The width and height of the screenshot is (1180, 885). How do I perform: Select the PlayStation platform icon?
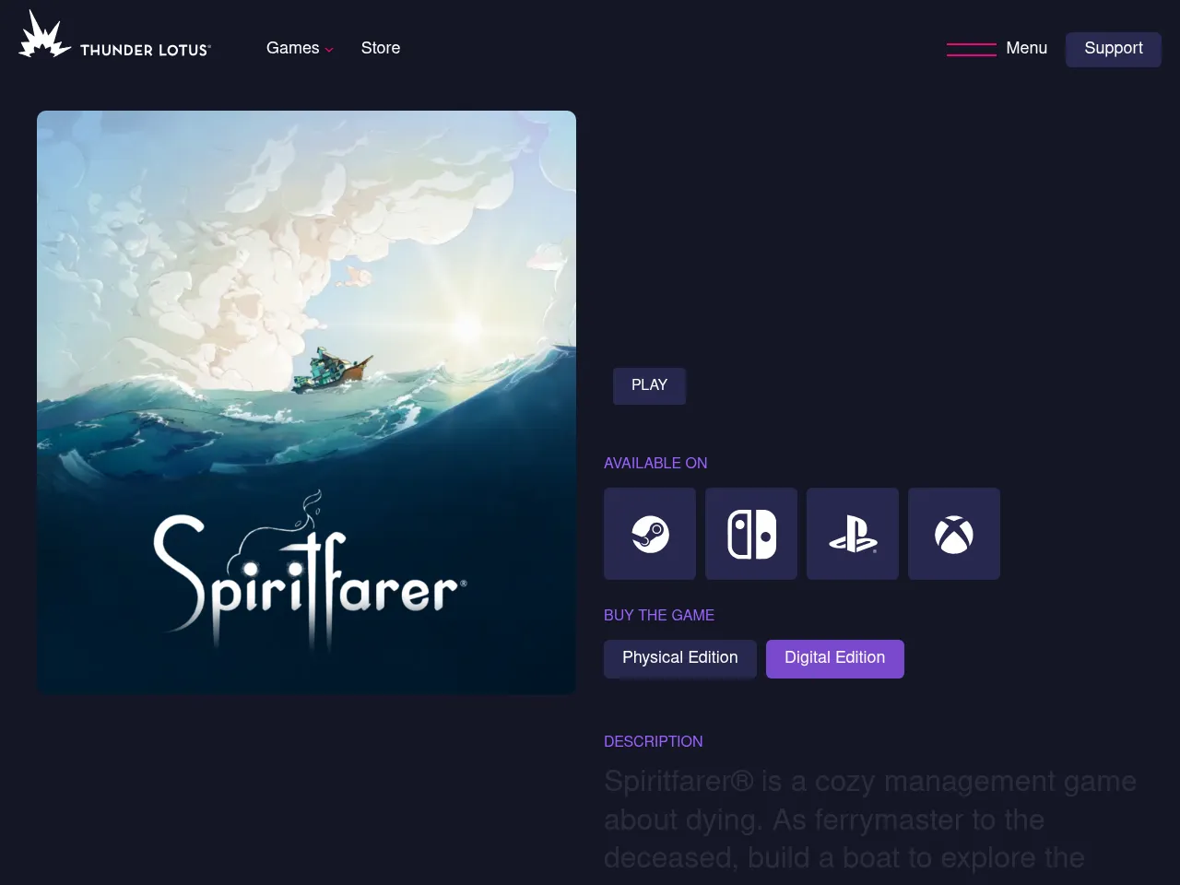point(852,533)
